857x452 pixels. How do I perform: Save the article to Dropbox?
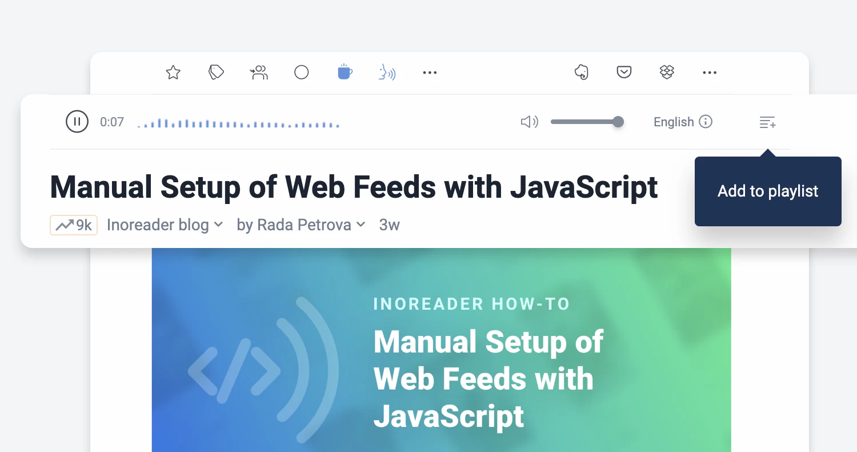point(667,72)
